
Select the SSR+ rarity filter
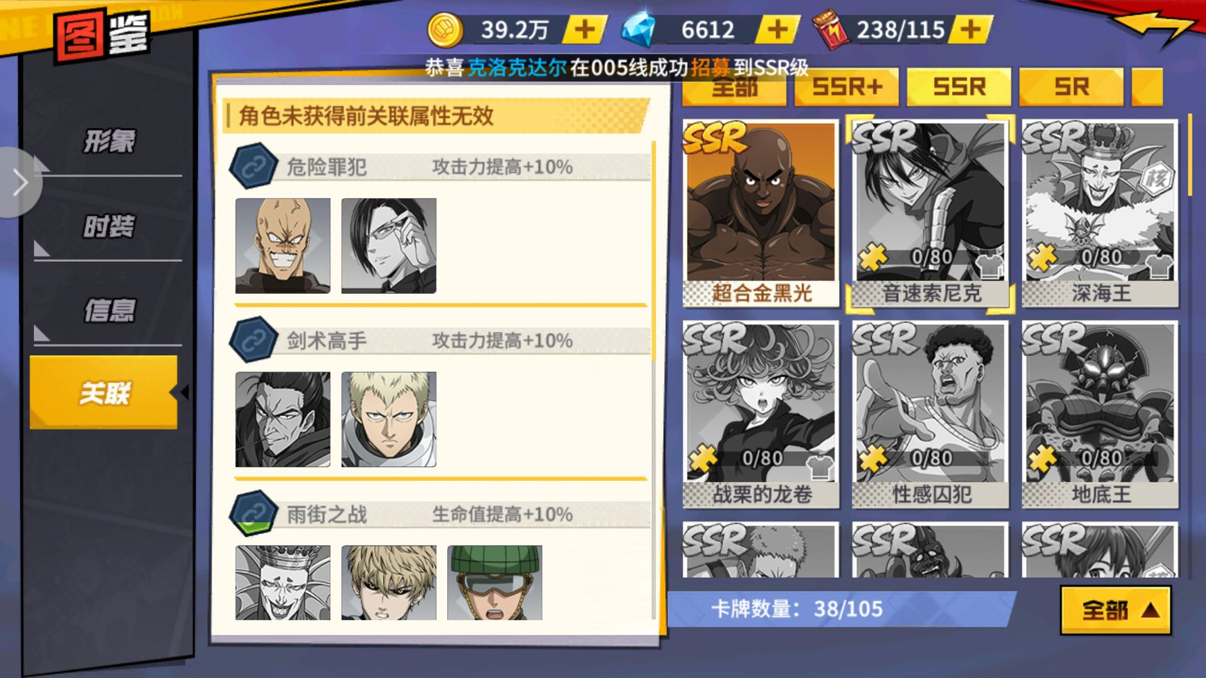pyautogui.click(x=847, y=87)
